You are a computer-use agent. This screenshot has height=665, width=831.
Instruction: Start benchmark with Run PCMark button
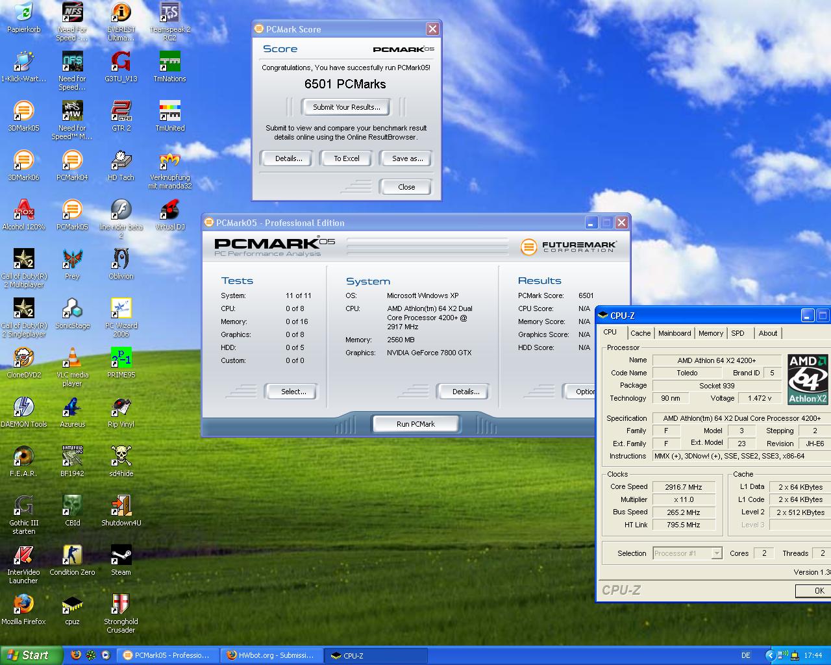(x=415, y=424)
